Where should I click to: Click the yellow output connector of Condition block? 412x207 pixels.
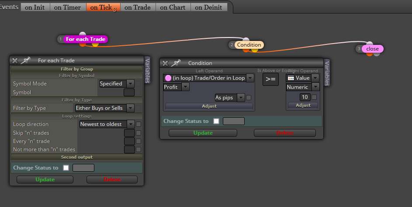(254, 50)
